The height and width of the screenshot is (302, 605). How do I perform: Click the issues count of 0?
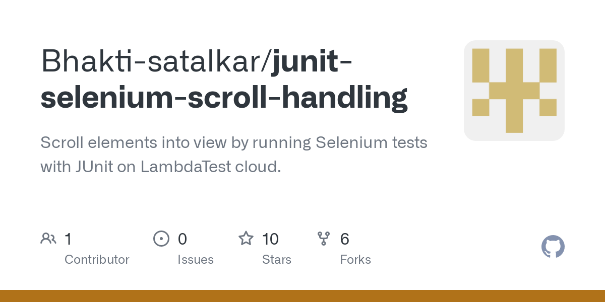click(x=182, y=239)
